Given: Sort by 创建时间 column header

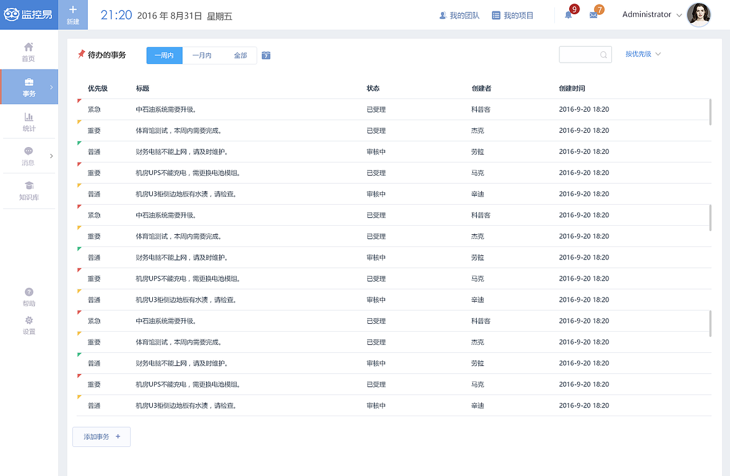Looking at the screenshot, I should pyautogui.click(x=572, y=88).
